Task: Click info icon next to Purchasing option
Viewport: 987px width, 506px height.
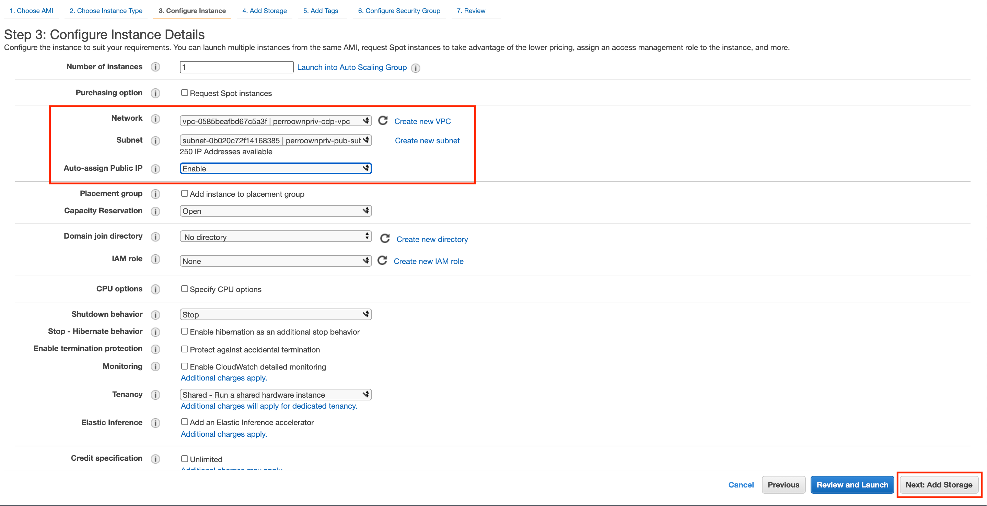Action: [155, 93]
